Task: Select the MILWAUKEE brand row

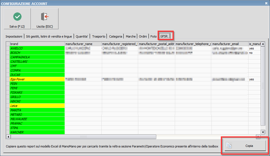Action: (x=37, y=119)
